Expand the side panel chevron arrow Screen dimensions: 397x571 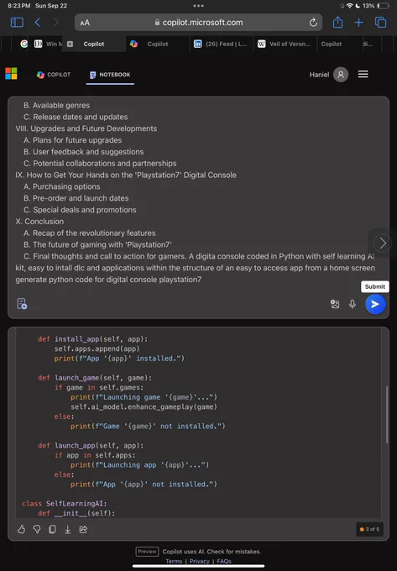tap(383, 243)
